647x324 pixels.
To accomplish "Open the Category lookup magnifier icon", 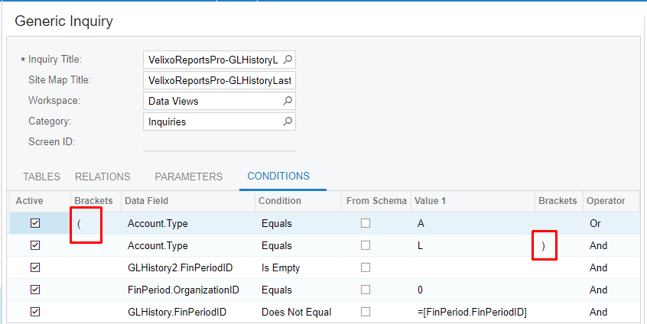I will coord(288,122).
